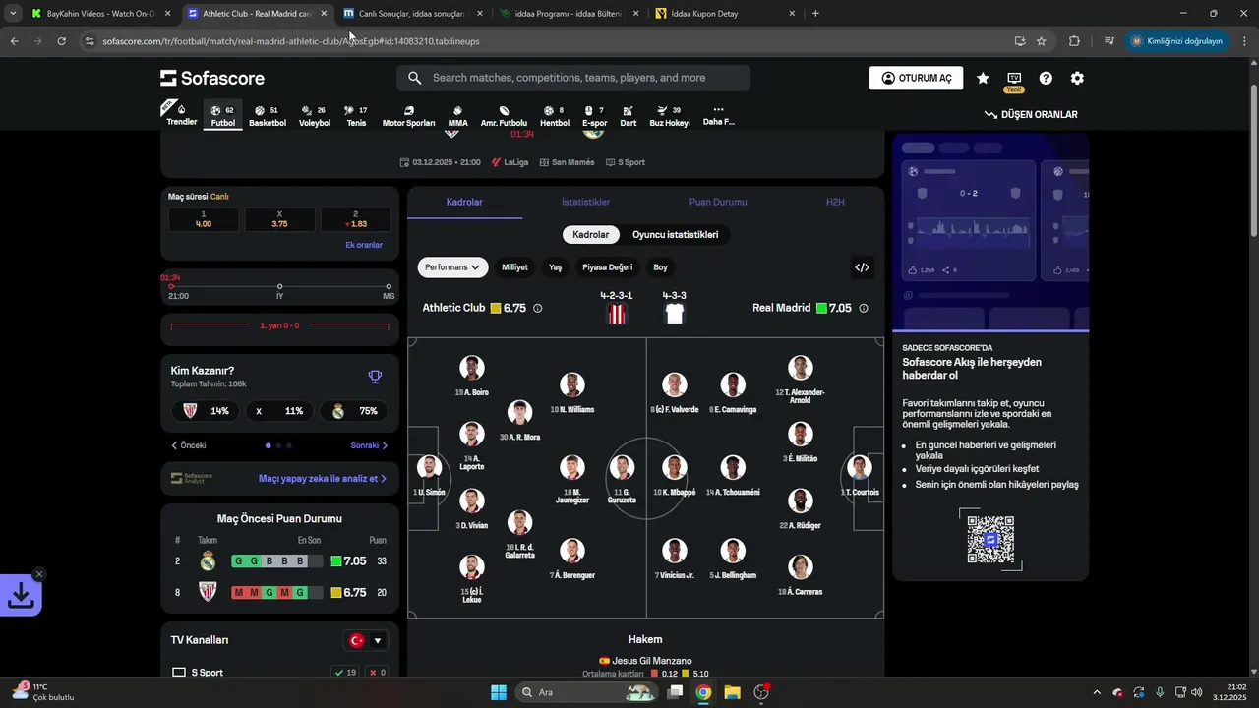This screenshot has height=708, width=1259.
Task: Open the favorites star icon
Action: (983, 79)
